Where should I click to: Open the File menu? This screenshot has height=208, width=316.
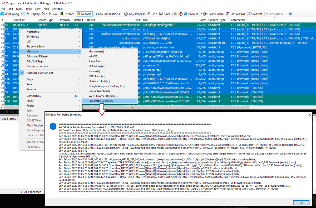(x=3, y=9)
